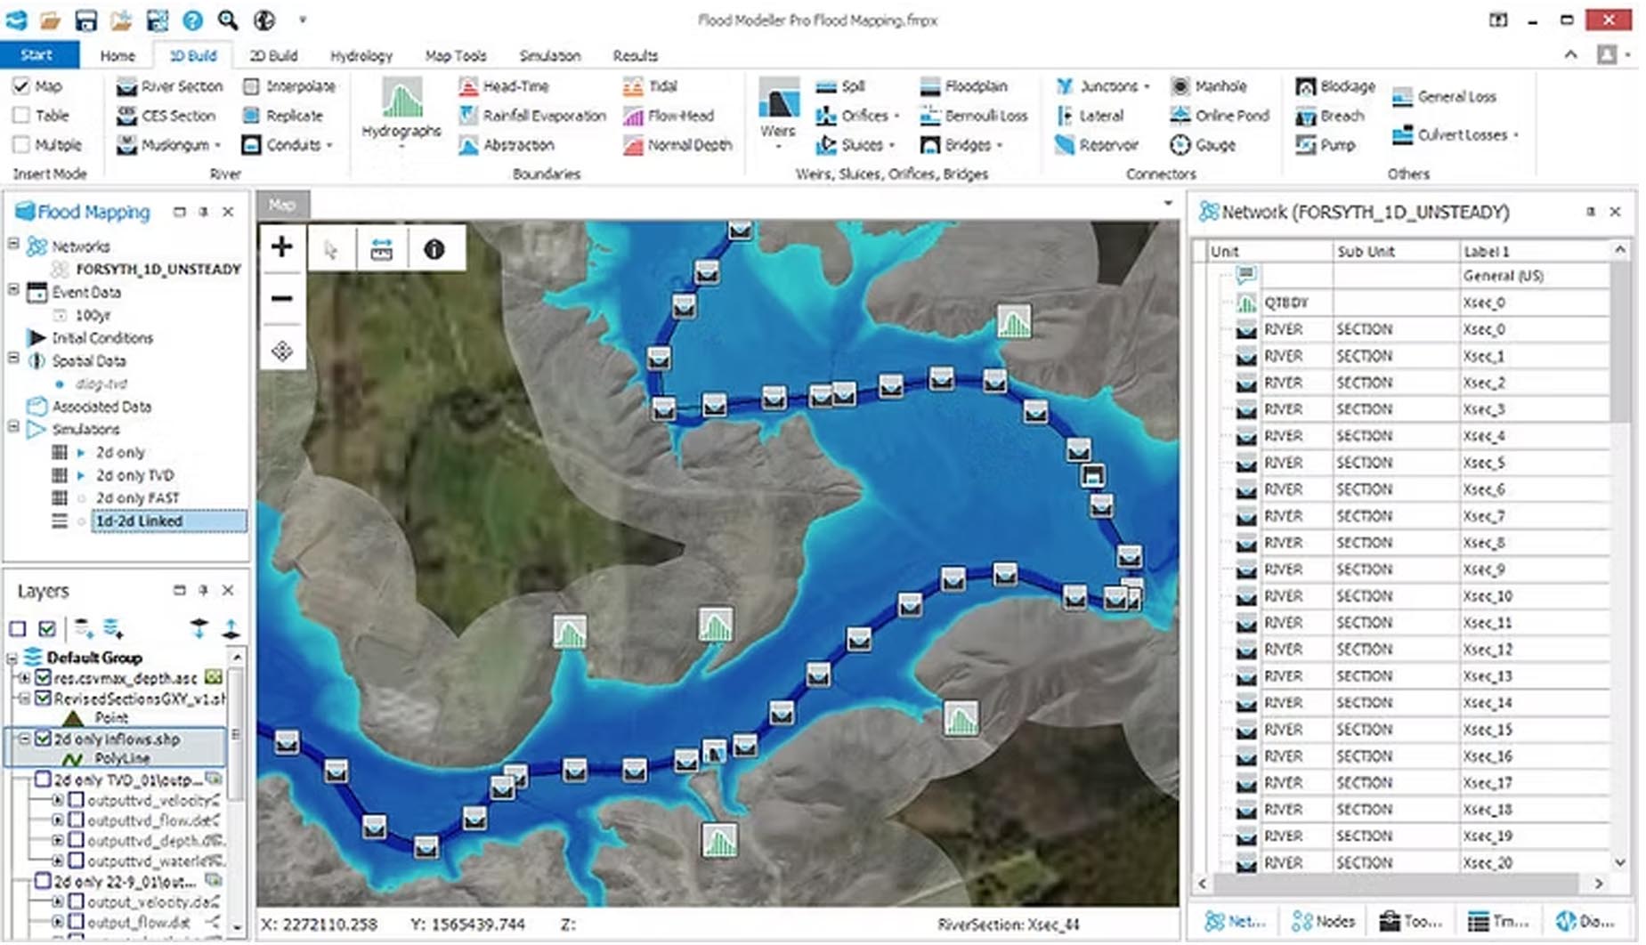This screenshot has height=945, width=1646.
Task: Uncheck the 2d only inflows.shp layer
Action: click(x=43, y=739)
